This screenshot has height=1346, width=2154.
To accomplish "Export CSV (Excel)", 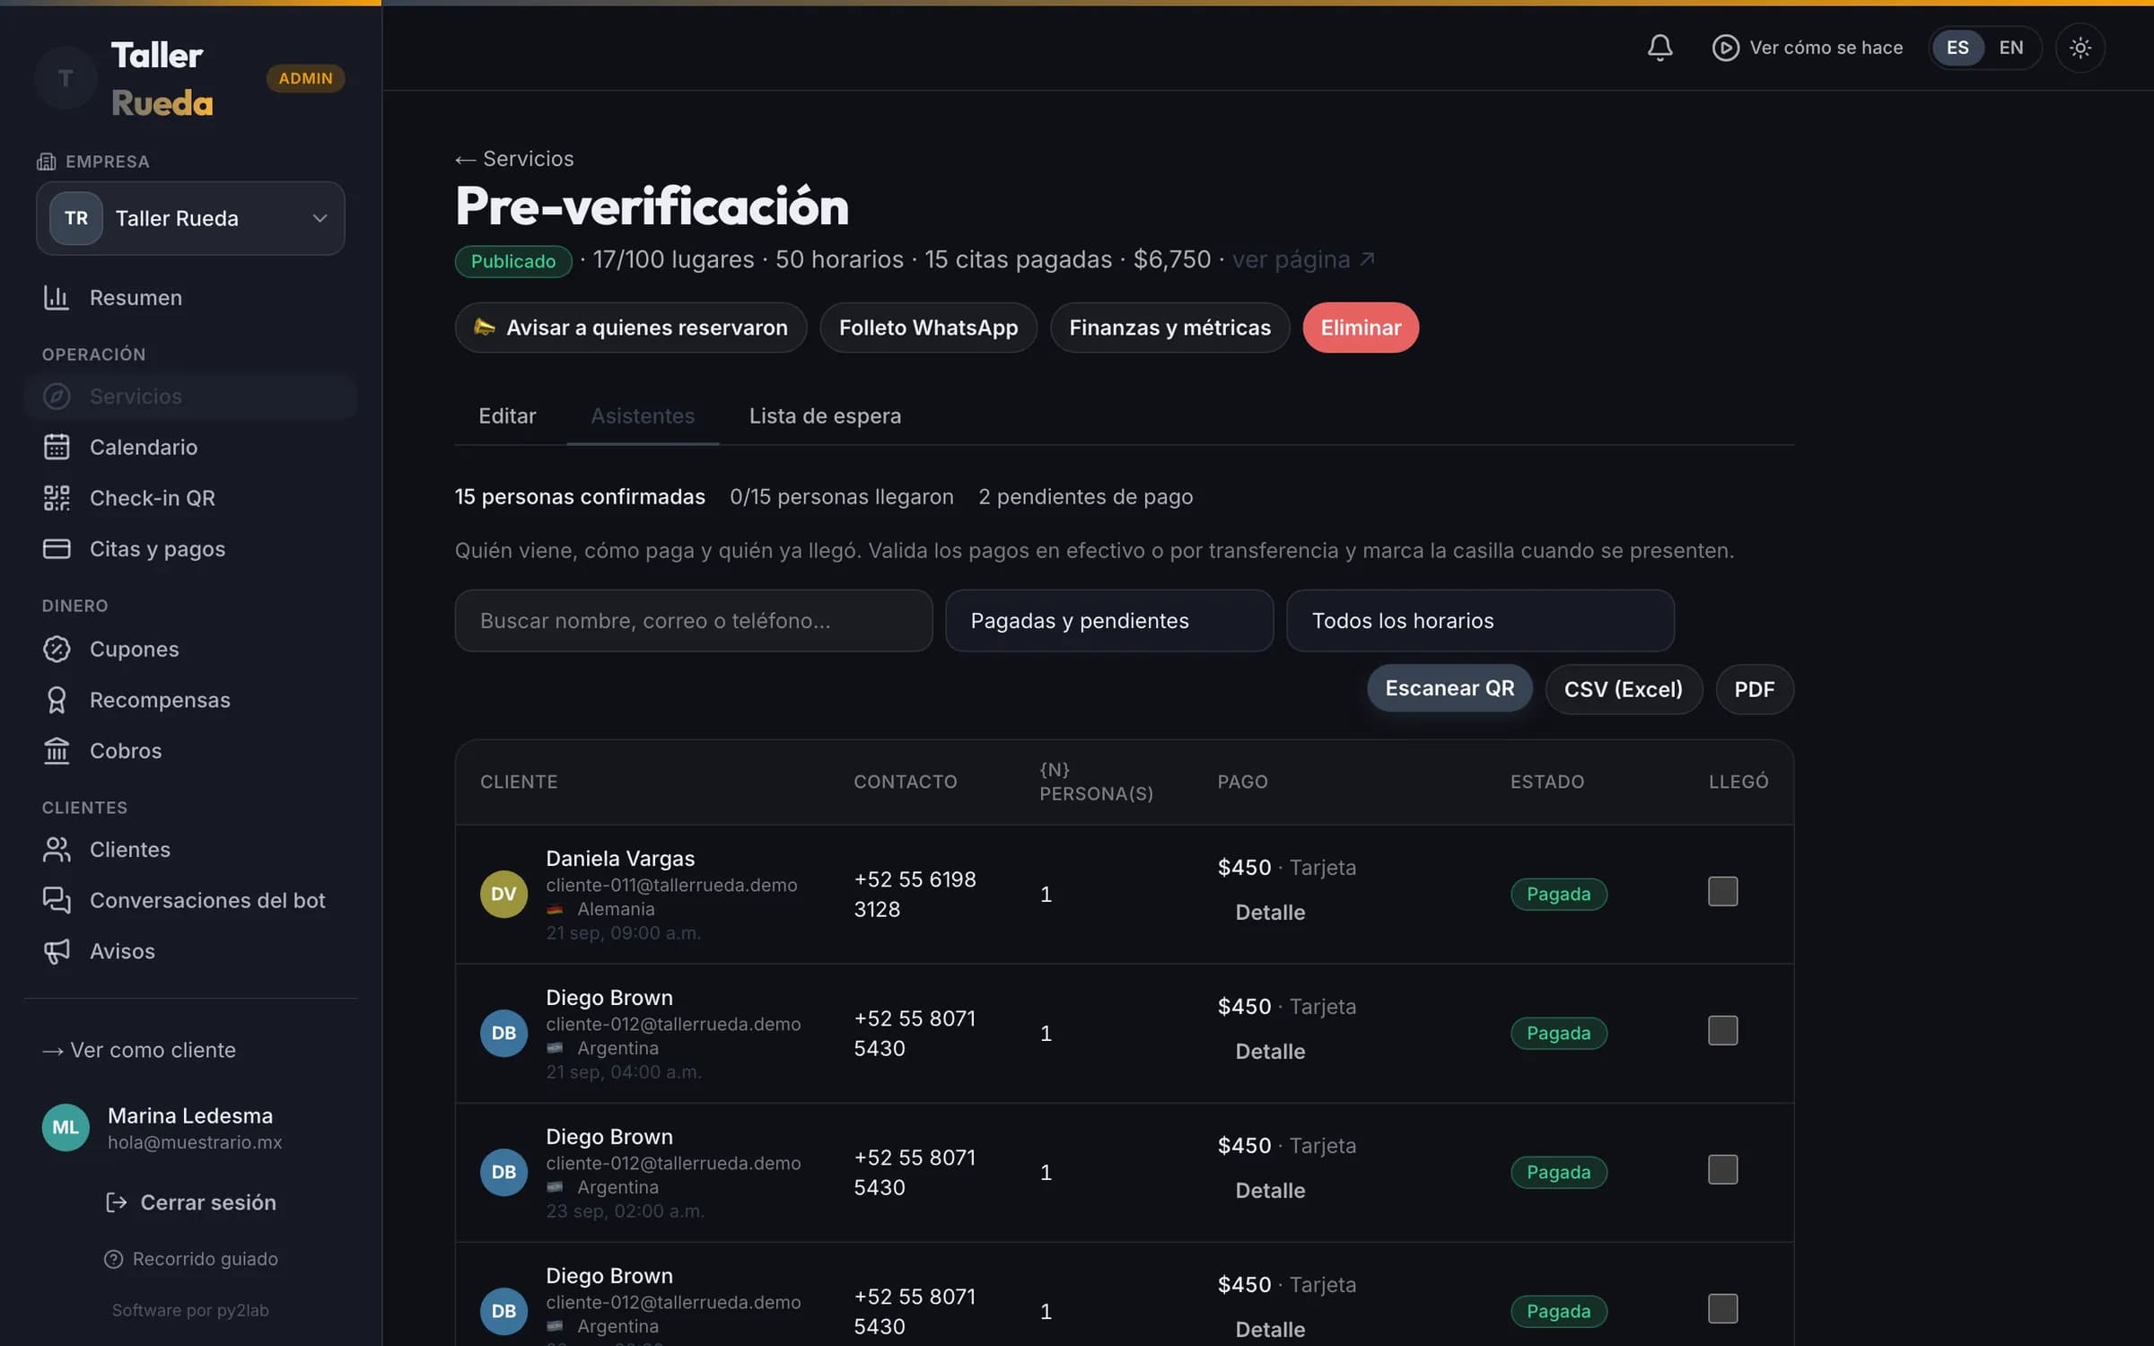I will pyautogui.click(x=1623, y=689).
